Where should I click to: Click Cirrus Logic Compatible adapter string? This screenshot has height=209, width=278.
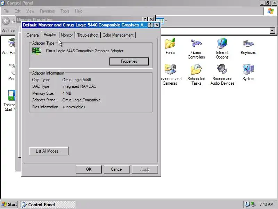point(81,100)
